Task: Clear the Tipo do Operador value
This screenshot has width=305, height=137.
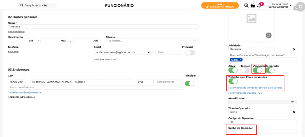Action: pyautogui.click(x=294, y=112)
